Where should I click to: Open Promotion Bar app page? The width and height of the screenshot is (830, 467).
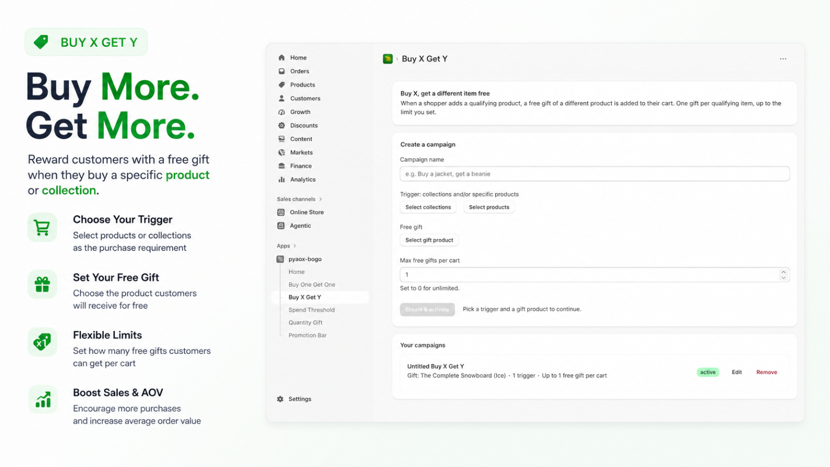[x=308, y=335]
